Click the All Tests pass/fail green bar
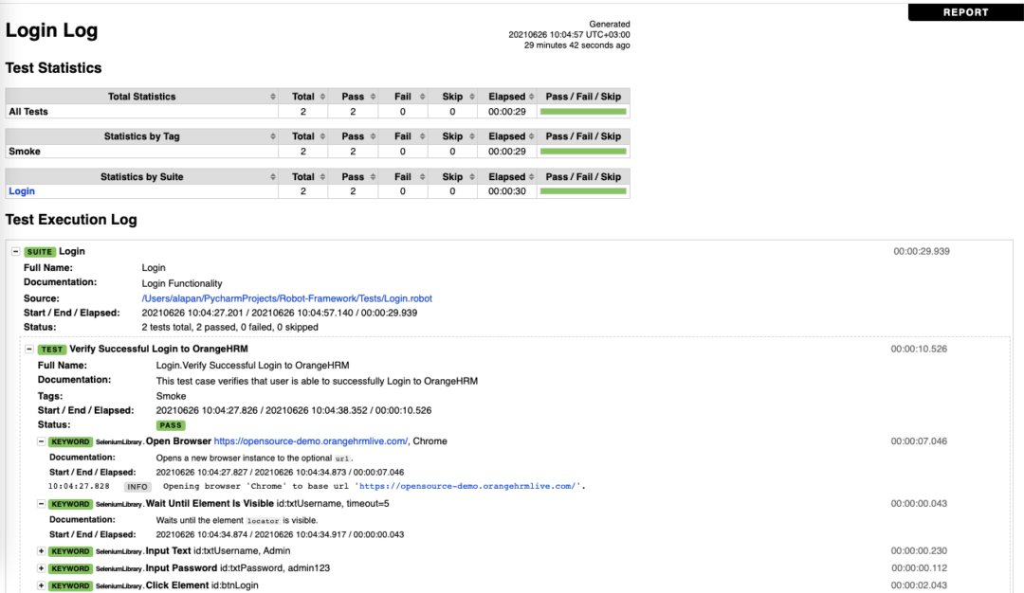The width and height of the screenshot is (1024, 593). pos(583,112)
